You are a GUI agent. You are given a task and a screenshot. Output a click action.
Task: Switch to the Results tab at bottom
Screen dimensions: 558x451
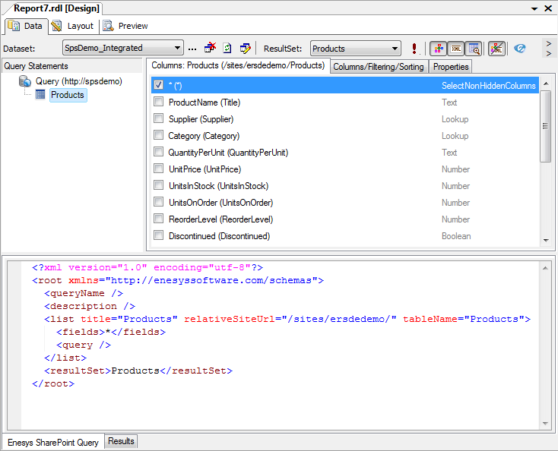(121, 441)
